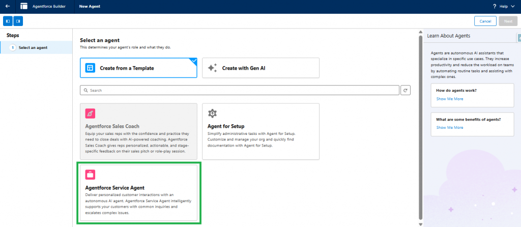Click into the agent Search field
This screenshot has width=521, height=227.
(240, 91)
